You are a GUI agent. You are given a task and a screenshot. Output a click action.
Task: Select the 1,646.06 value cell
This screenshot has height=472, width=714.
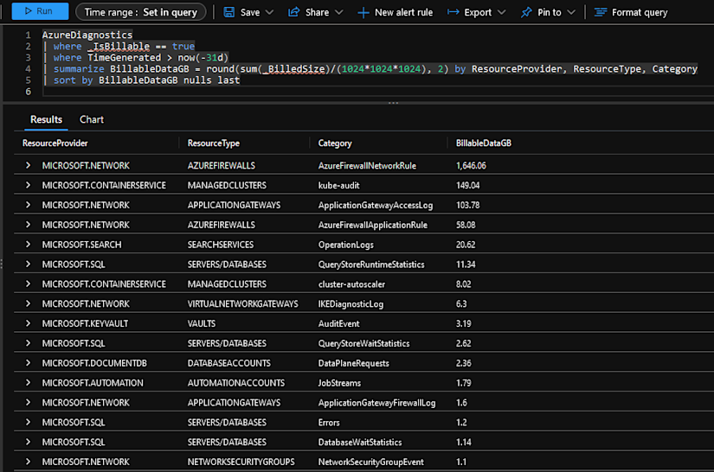pos(471,165)
